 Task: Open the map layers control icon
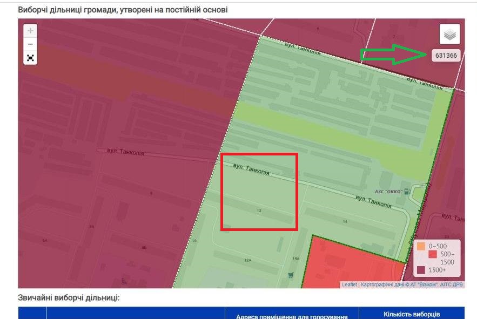pos(448,34)
